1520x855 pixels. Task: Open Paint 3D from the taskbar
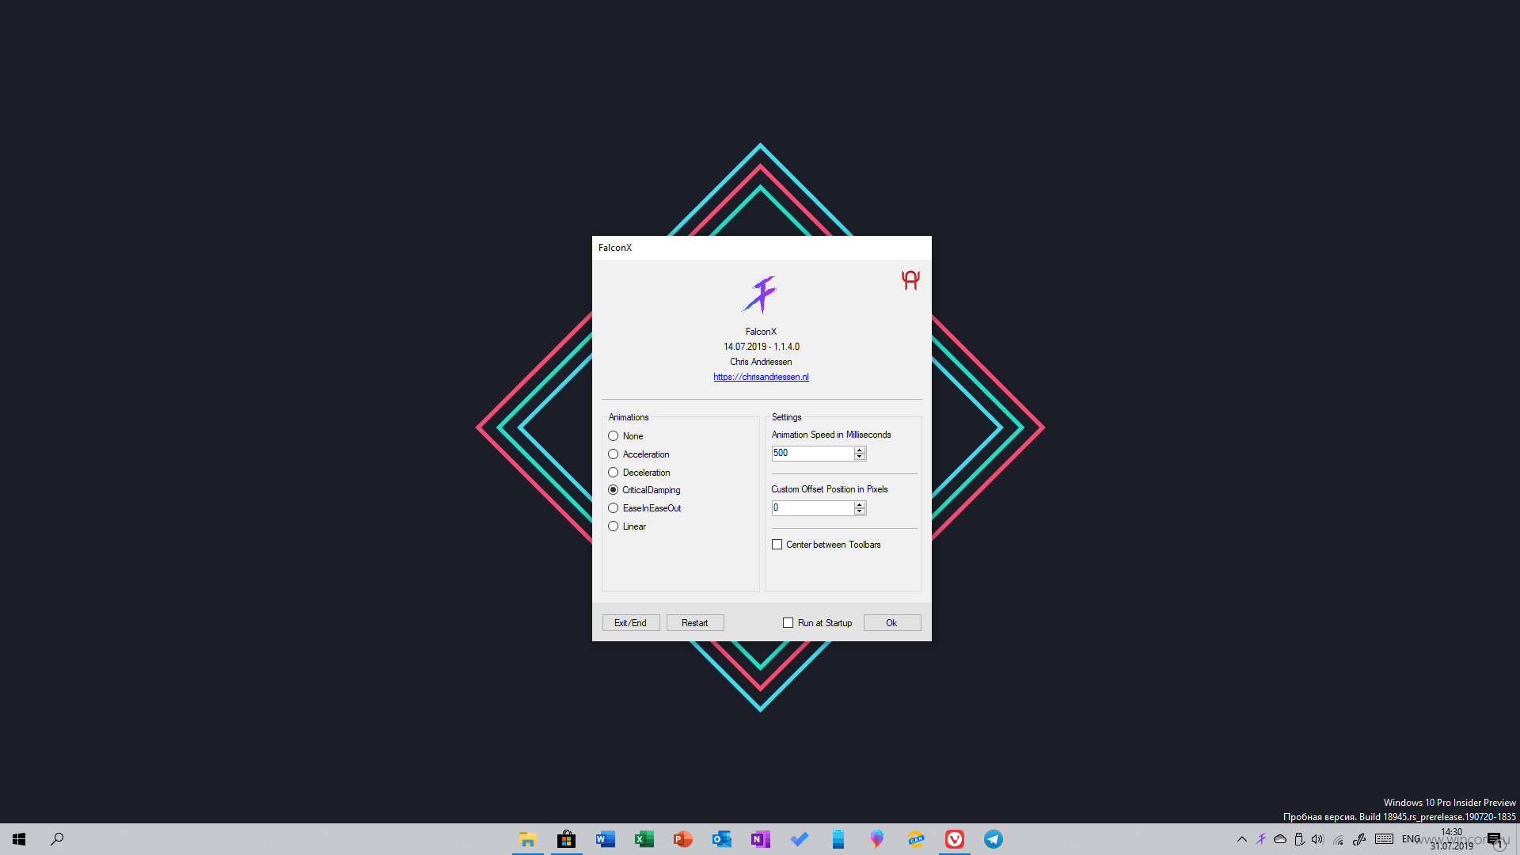(877, 839)
